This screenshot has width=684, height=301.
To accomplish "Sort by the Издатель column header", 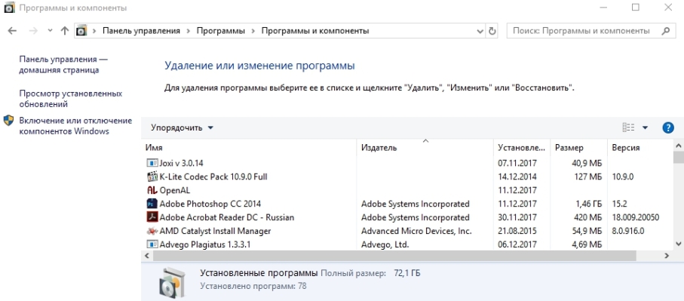I will click(x=425, y=148).
